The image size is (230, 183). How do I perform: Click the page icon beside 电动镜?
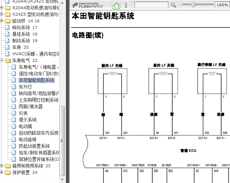click(x=14, y=126)
